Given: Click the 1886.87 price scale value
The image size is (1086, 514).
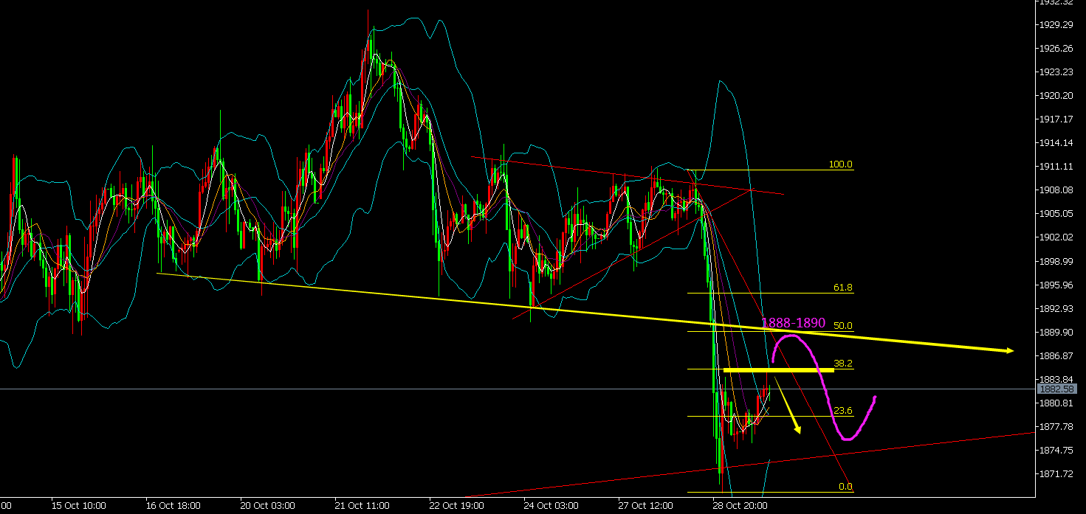Looking at the screenshot, I should pyautogui.click(x=1055, y=356).
